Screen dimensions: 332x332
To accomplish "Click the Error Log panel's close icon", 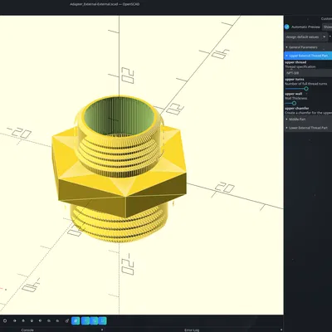I will click(x=281, y=330).
